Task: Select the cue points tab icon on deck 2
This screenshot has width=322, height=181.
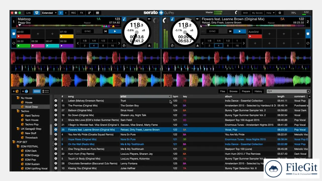Action: [x=308, y=34]
